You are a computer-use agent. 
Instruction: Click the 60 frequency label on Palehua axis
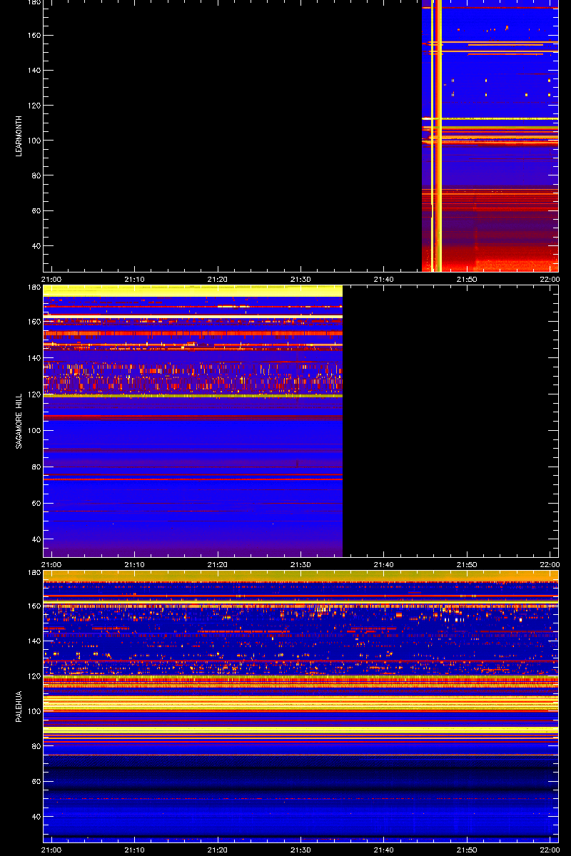coord(35,781)
